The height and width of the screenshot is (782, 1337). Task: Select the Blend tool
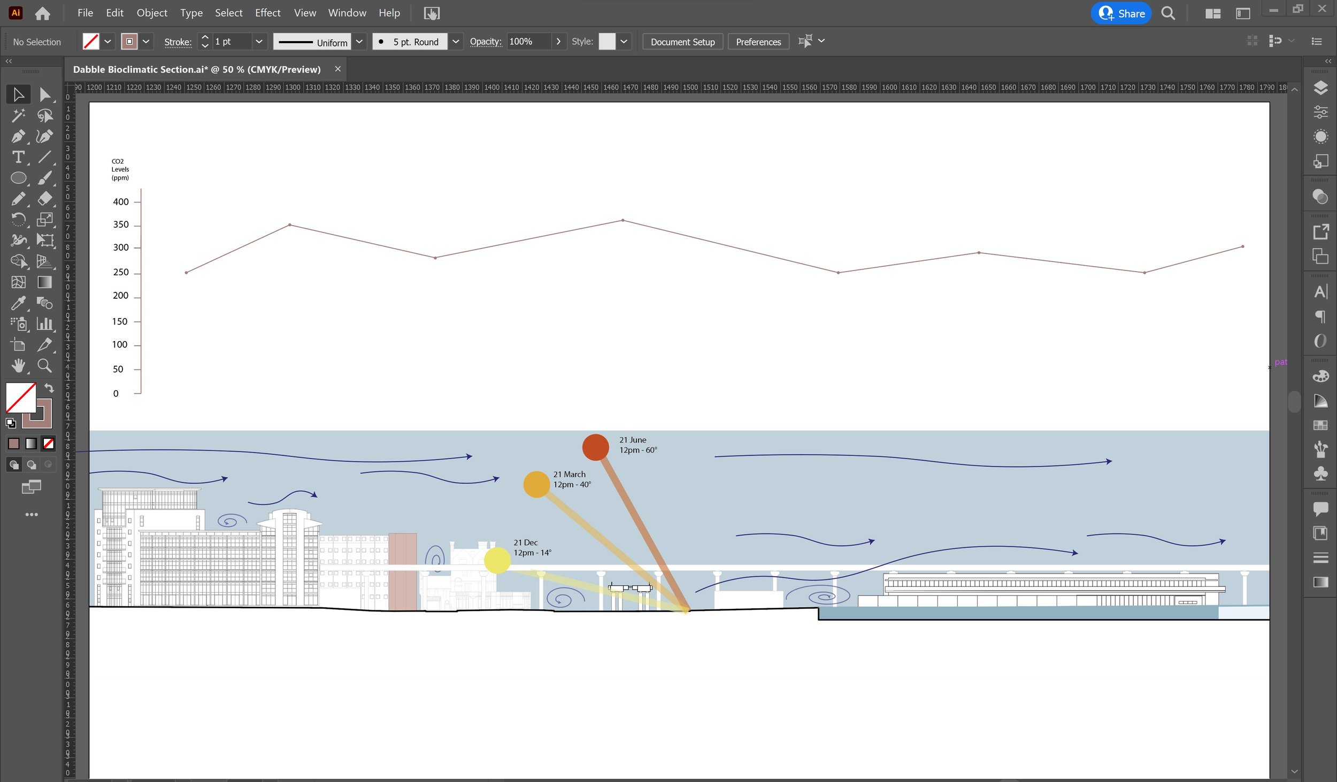45,303
